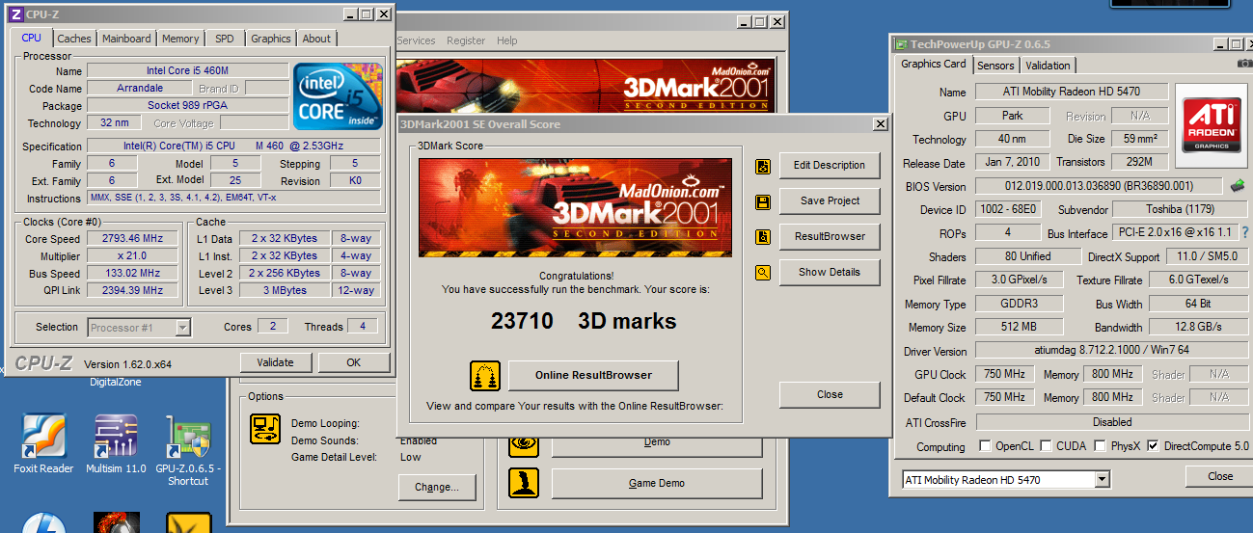Open the Edit Description notepad icon in score dialog
Image resolution: width=1253 pixels, height=533 pixels.
point(763,166)
